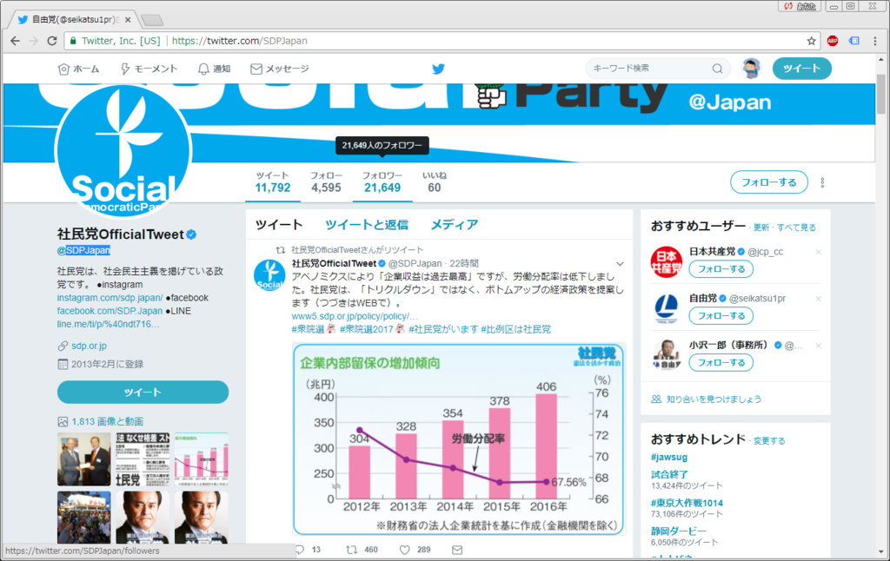The image size is (890, 561).
Task: Open the 企業内部留保 chart image
Action: pyautogui.click(x=459, y=439)
